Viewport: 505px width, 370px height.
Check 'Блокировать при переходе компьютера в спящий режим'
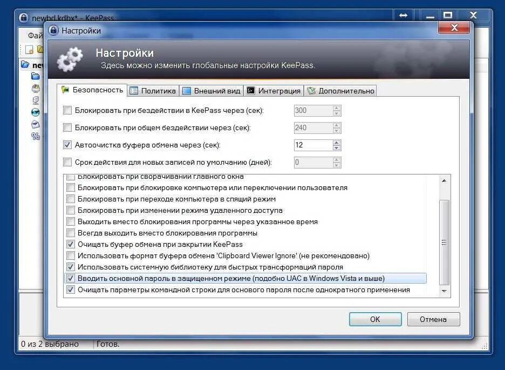pyautogui.click(x=71, y=199)
